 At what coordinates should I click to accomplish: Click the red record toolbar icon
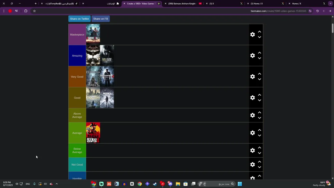point(10,11)
